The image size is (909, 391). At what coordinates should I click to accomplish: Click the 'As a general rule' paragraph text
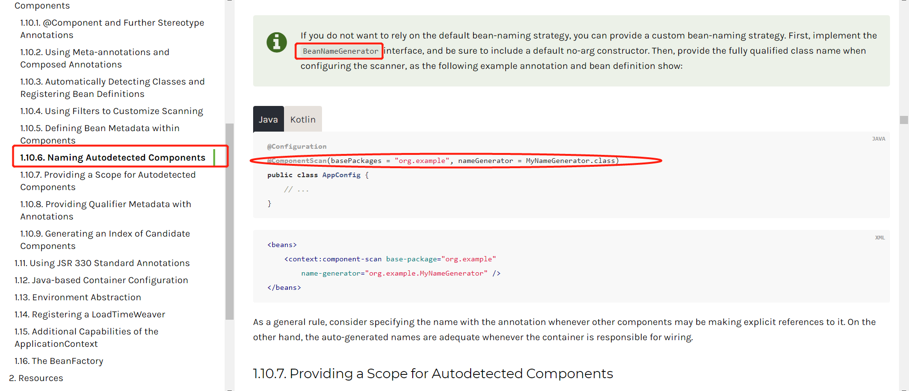564,330
